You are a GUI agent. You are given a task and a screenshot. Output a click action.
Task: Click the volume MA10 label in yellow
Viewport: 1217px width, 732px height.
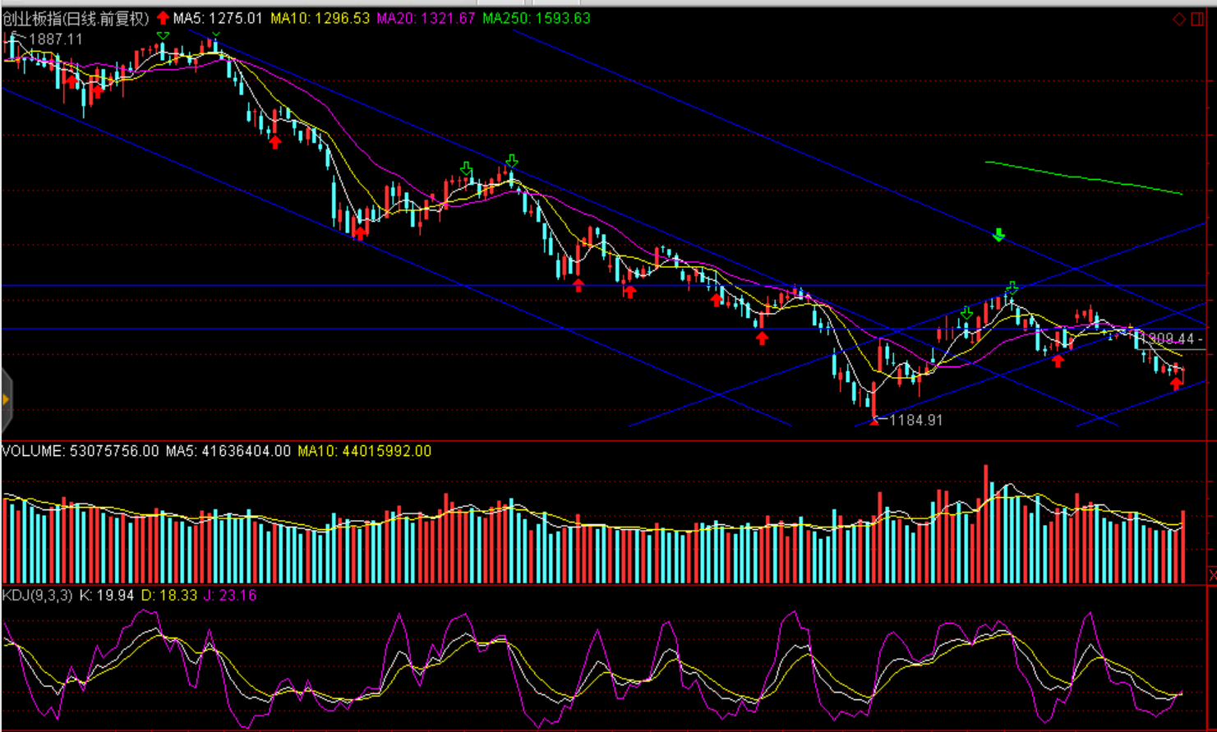pos(364,451)
